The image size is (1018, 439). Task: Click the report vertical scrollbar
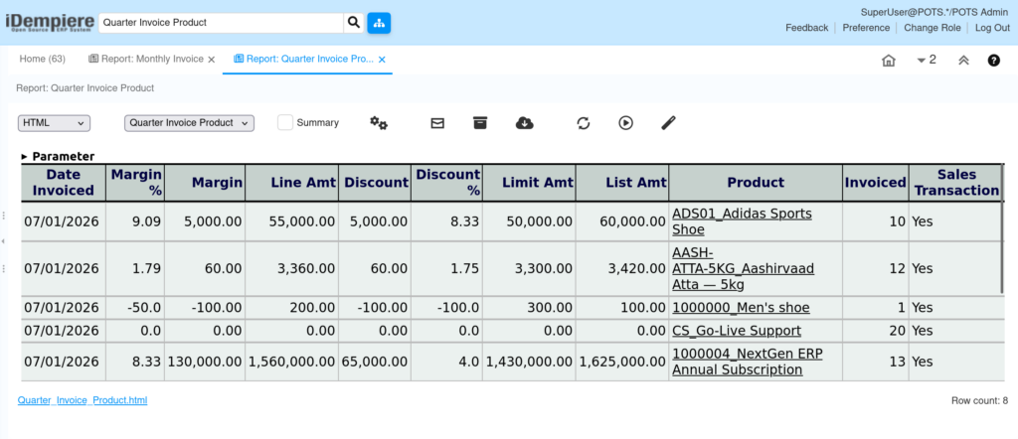pyautogui.click(x=1002, y=229)
